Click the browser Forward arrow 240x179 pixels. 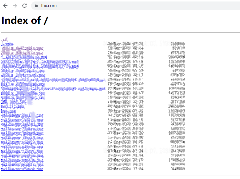pos(15,6)
